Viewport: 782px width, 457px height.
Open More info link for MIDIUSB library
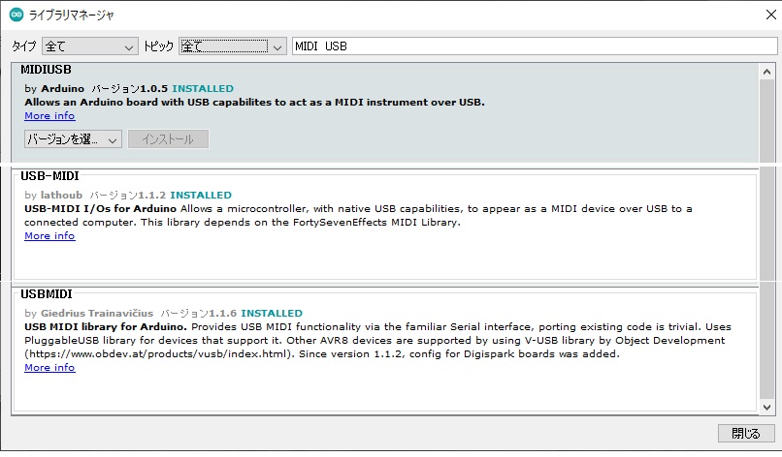pyautogui.click(x=49, y=116)
